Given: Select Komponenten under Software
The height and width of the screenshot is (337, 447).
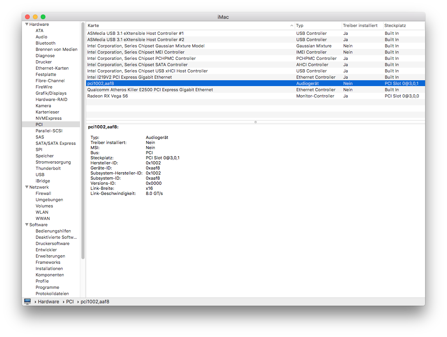Looking at the screenshot, I should 50,275.
